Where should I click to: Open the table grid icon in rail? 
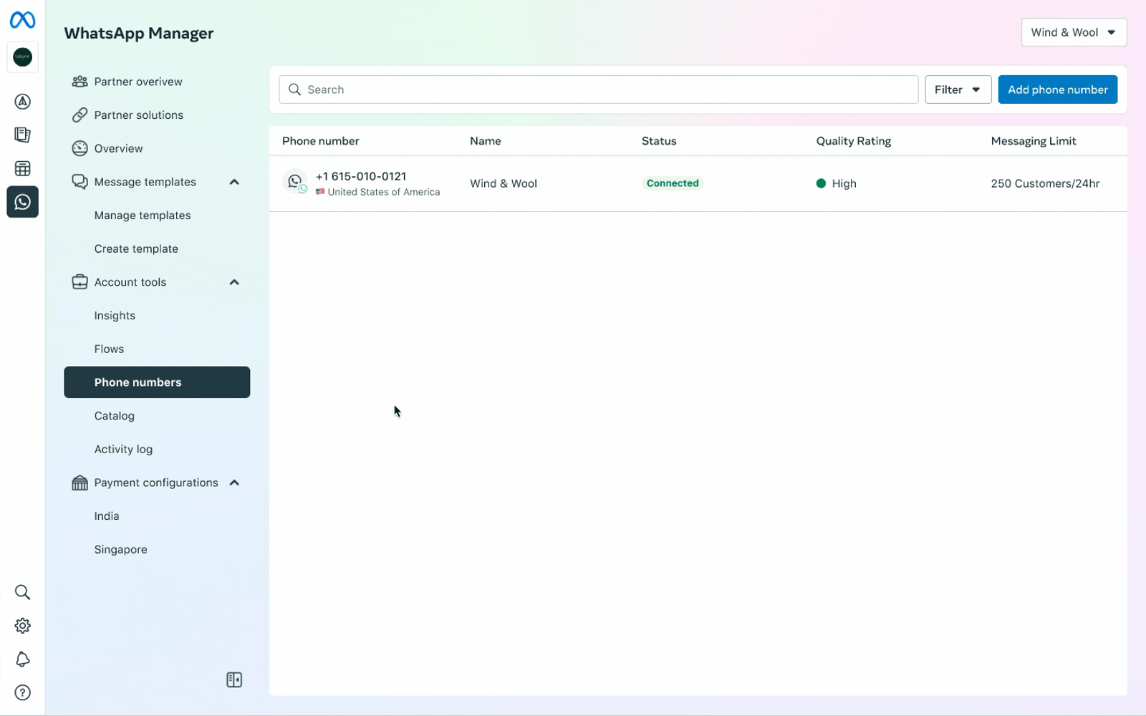click(x=22, y=168)
